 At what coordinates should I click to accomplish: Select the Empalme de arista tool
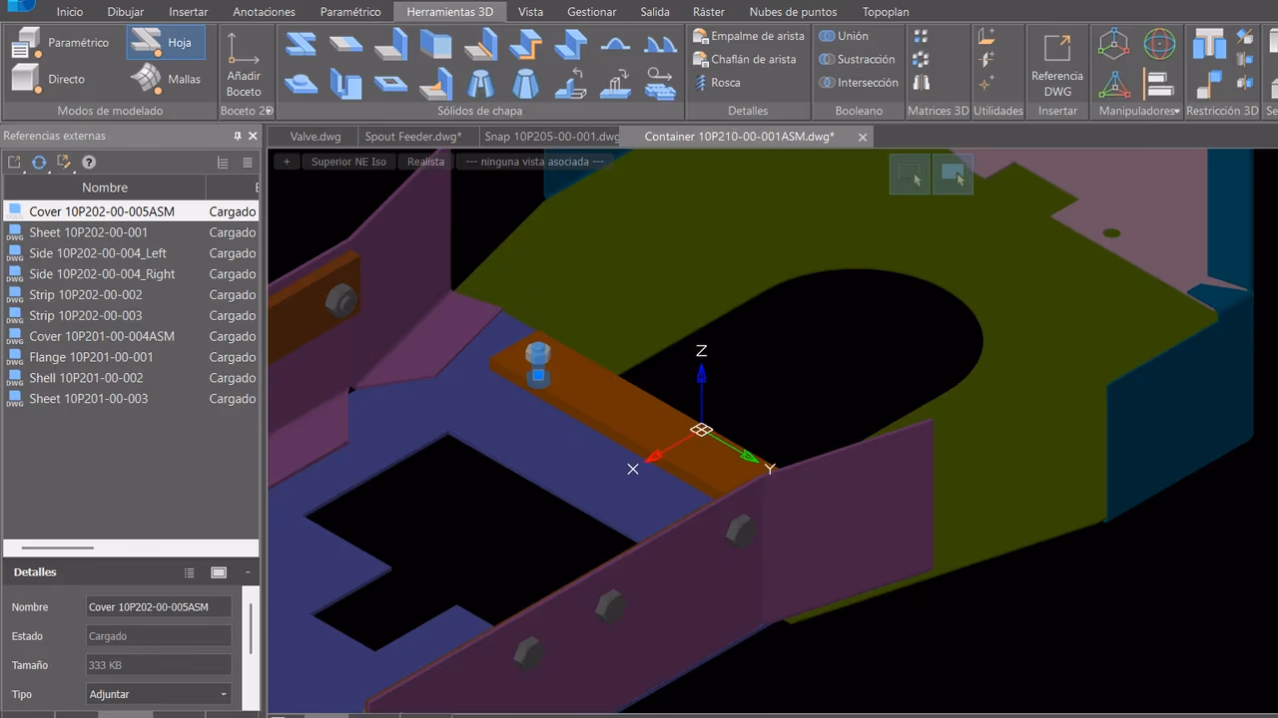[x=749, y=36]
